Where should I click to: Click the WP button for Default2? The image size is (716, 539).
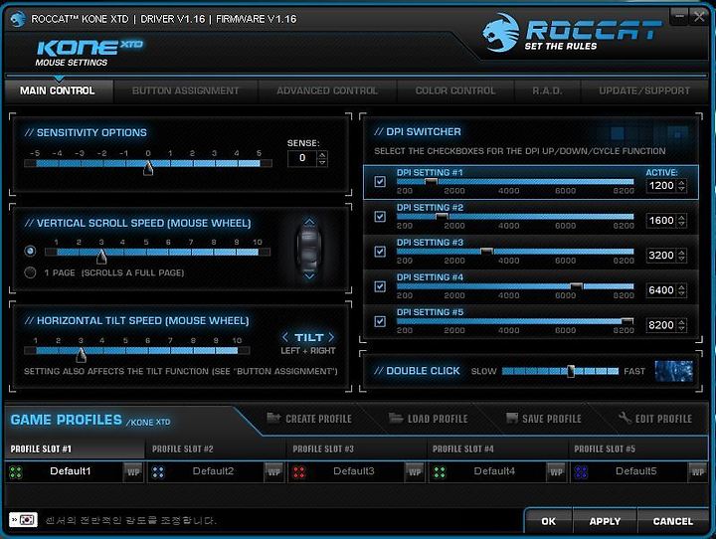click(274, 472)
